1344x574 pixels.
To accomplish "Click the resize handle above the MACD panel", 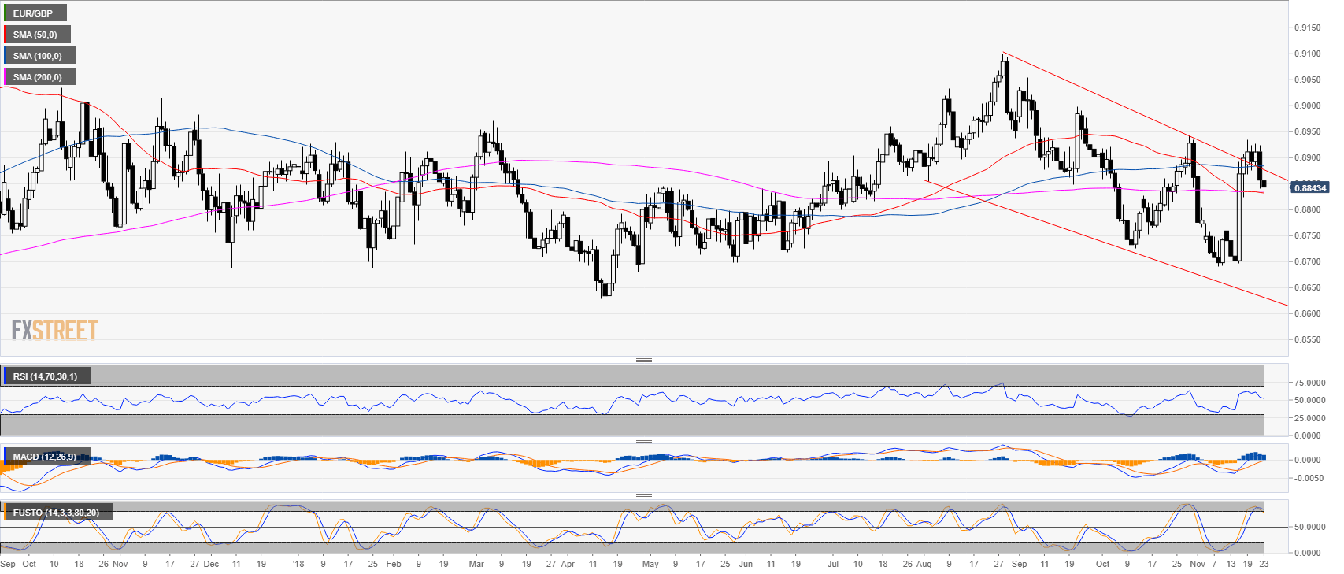I will 643,440.
